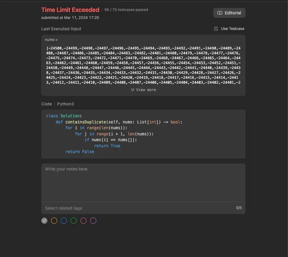Select the blue tag color
The width and height of the screenshot is (288, 257).
click(x=64, y=220)
